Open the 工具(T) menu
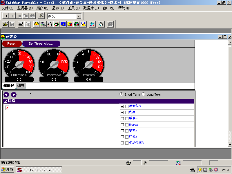 74,8
